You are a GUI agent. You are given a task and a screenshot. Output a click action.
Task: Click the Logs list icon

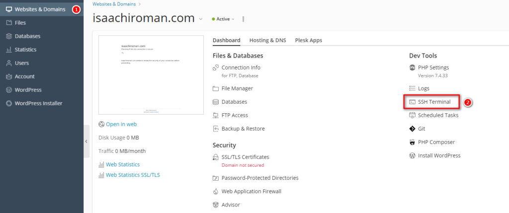(412, 88)
